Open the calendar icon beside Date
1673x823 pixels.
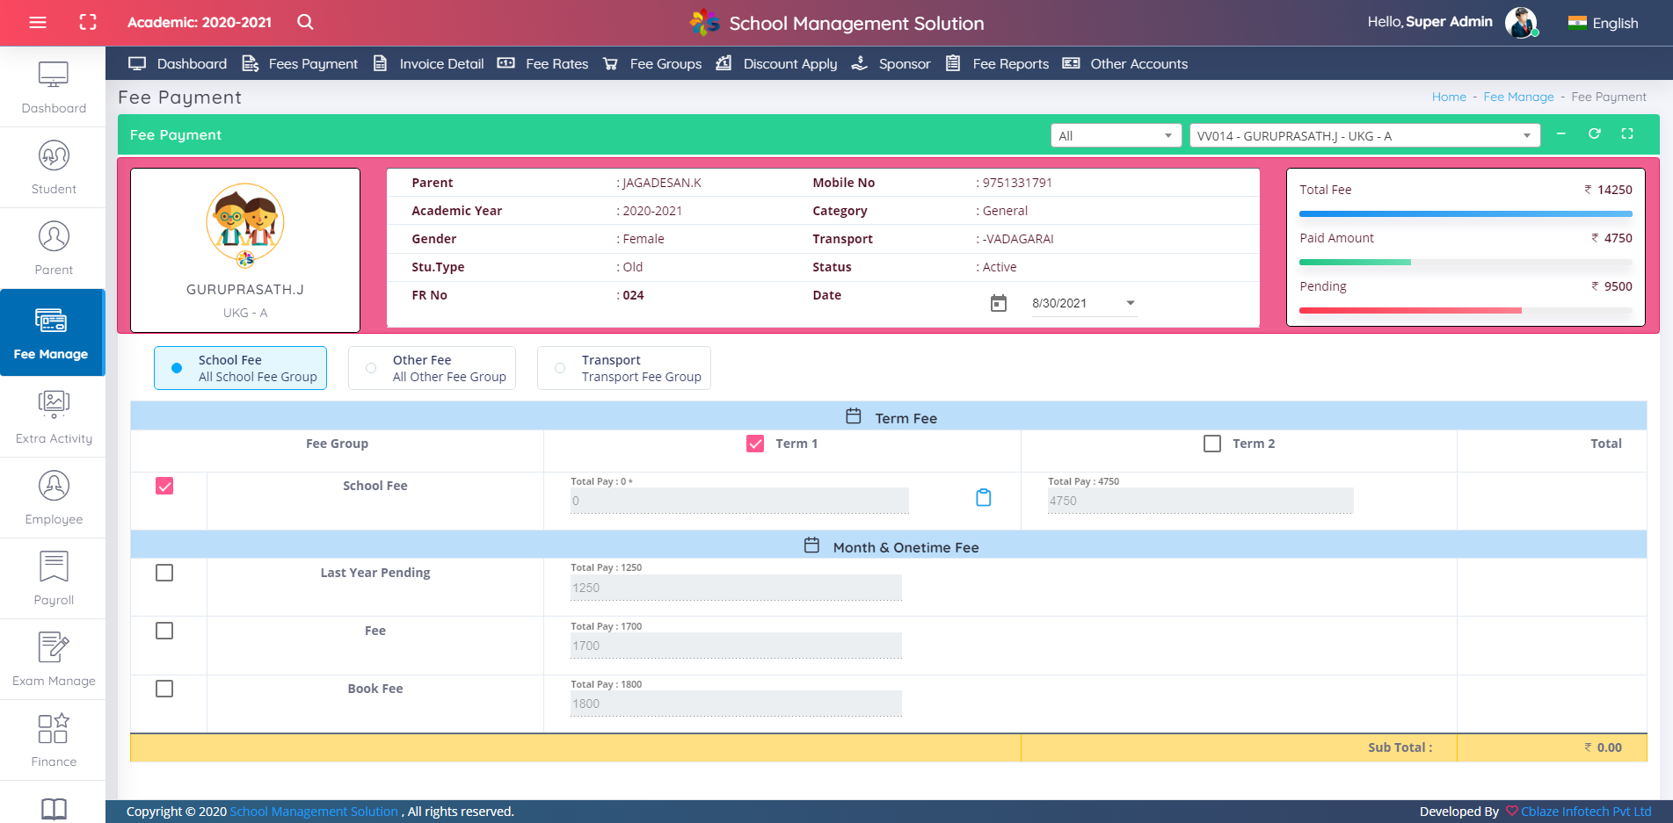pyautogui.click(x=999, y=304)
